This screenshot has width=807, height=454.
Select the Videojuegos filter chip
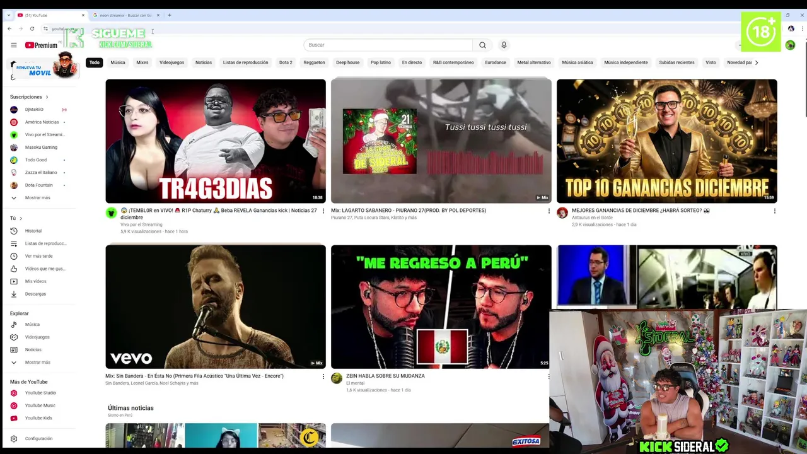click(x=171, y=62)
